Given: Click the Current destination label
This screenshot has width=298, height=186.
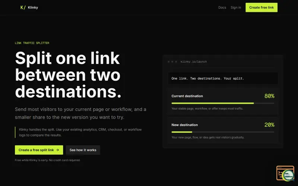Looking at the screenshot, I should click(187, 96).
